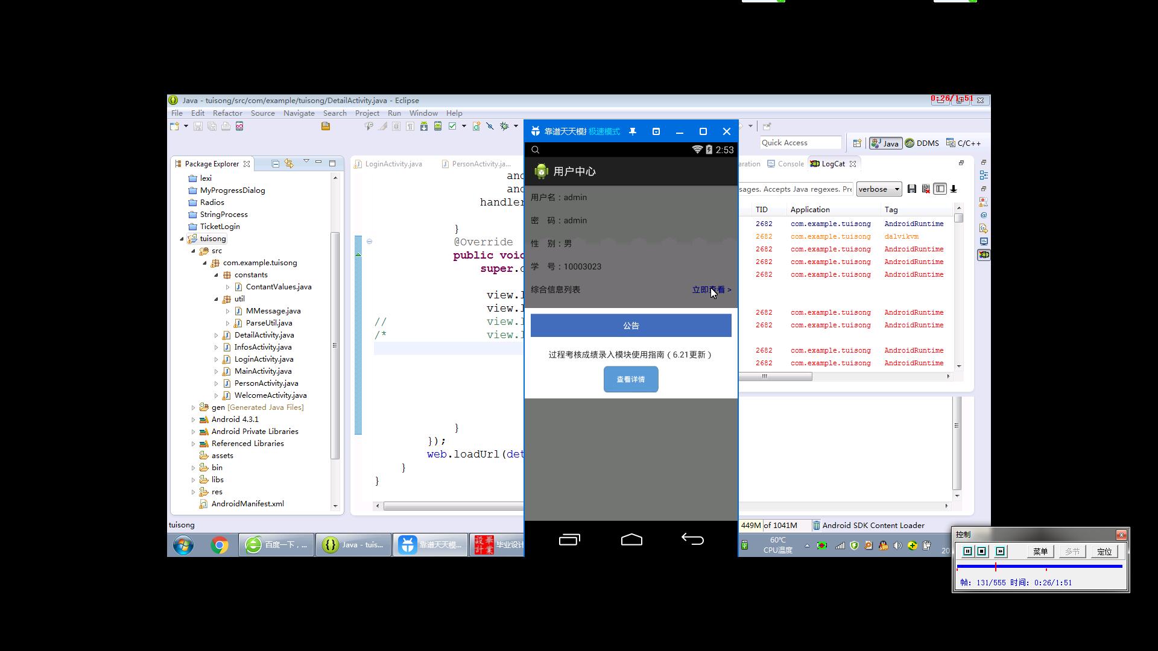Click the Chrome icon in the taskbar
The width and height of the screenshot is (1158, 651).
pyautogui.click(x=220, y=545)
